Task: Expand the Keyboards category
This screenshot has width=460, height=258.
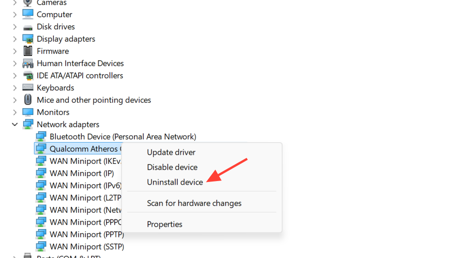Action: click(15, 88)
